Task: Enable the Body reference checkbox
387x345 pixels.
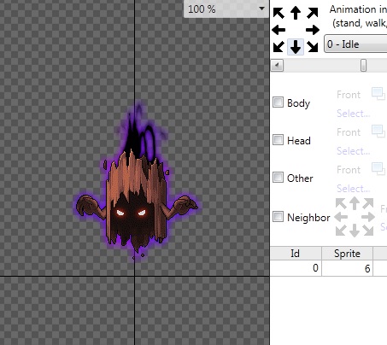Action: [278, 102]
